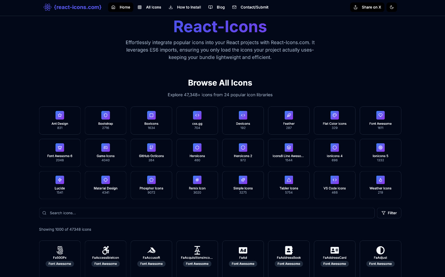Viewport: 445px width, 277px height.
Task: Open the Weather Icons flame card
Action: click(x=381, y=185)
